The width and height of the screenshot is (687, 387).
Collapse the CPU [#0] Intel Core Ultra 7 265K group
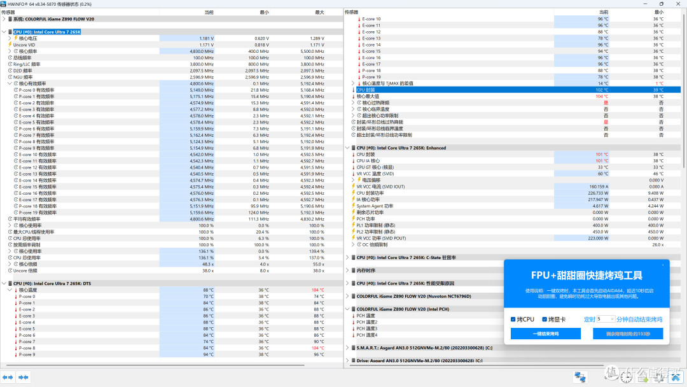coord(4,32)
